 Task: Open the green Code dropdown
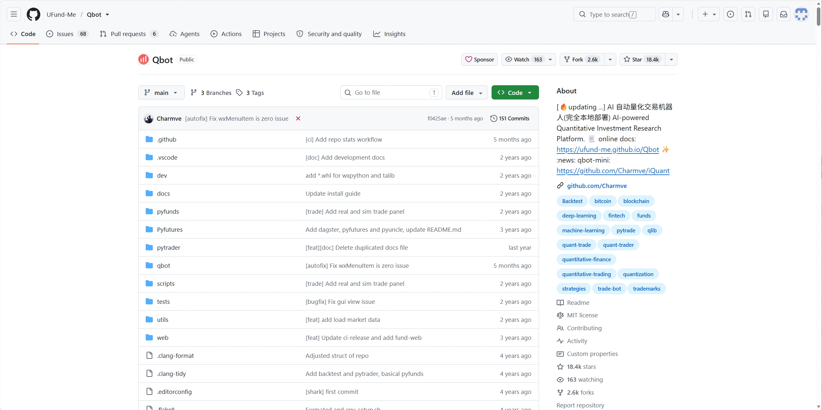tap(515, 93)
